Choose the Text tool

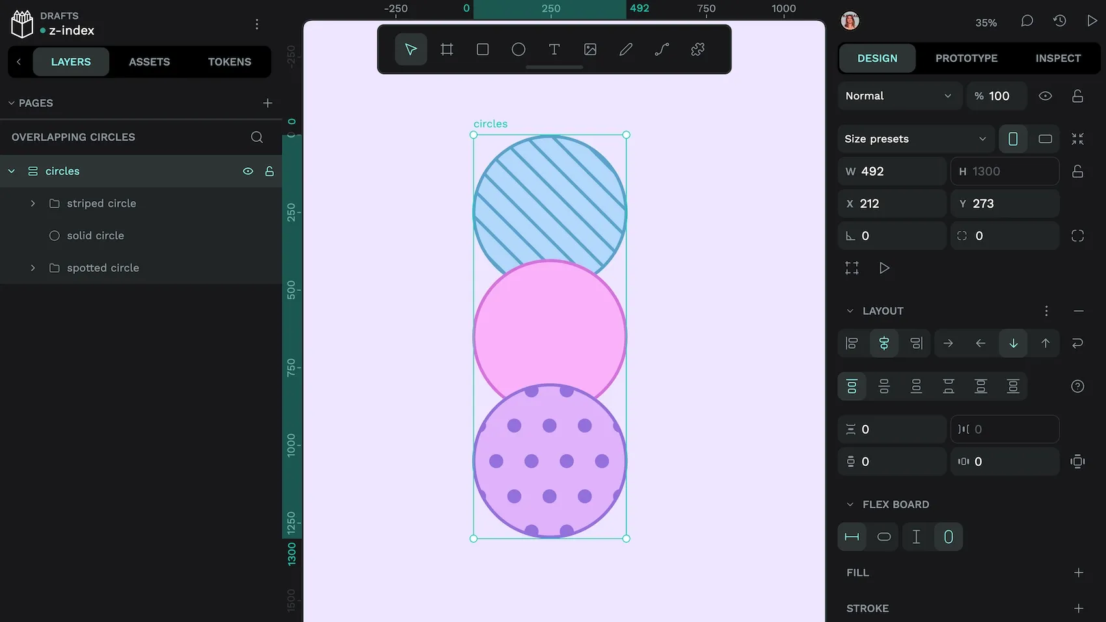click(x=554, y=49)
